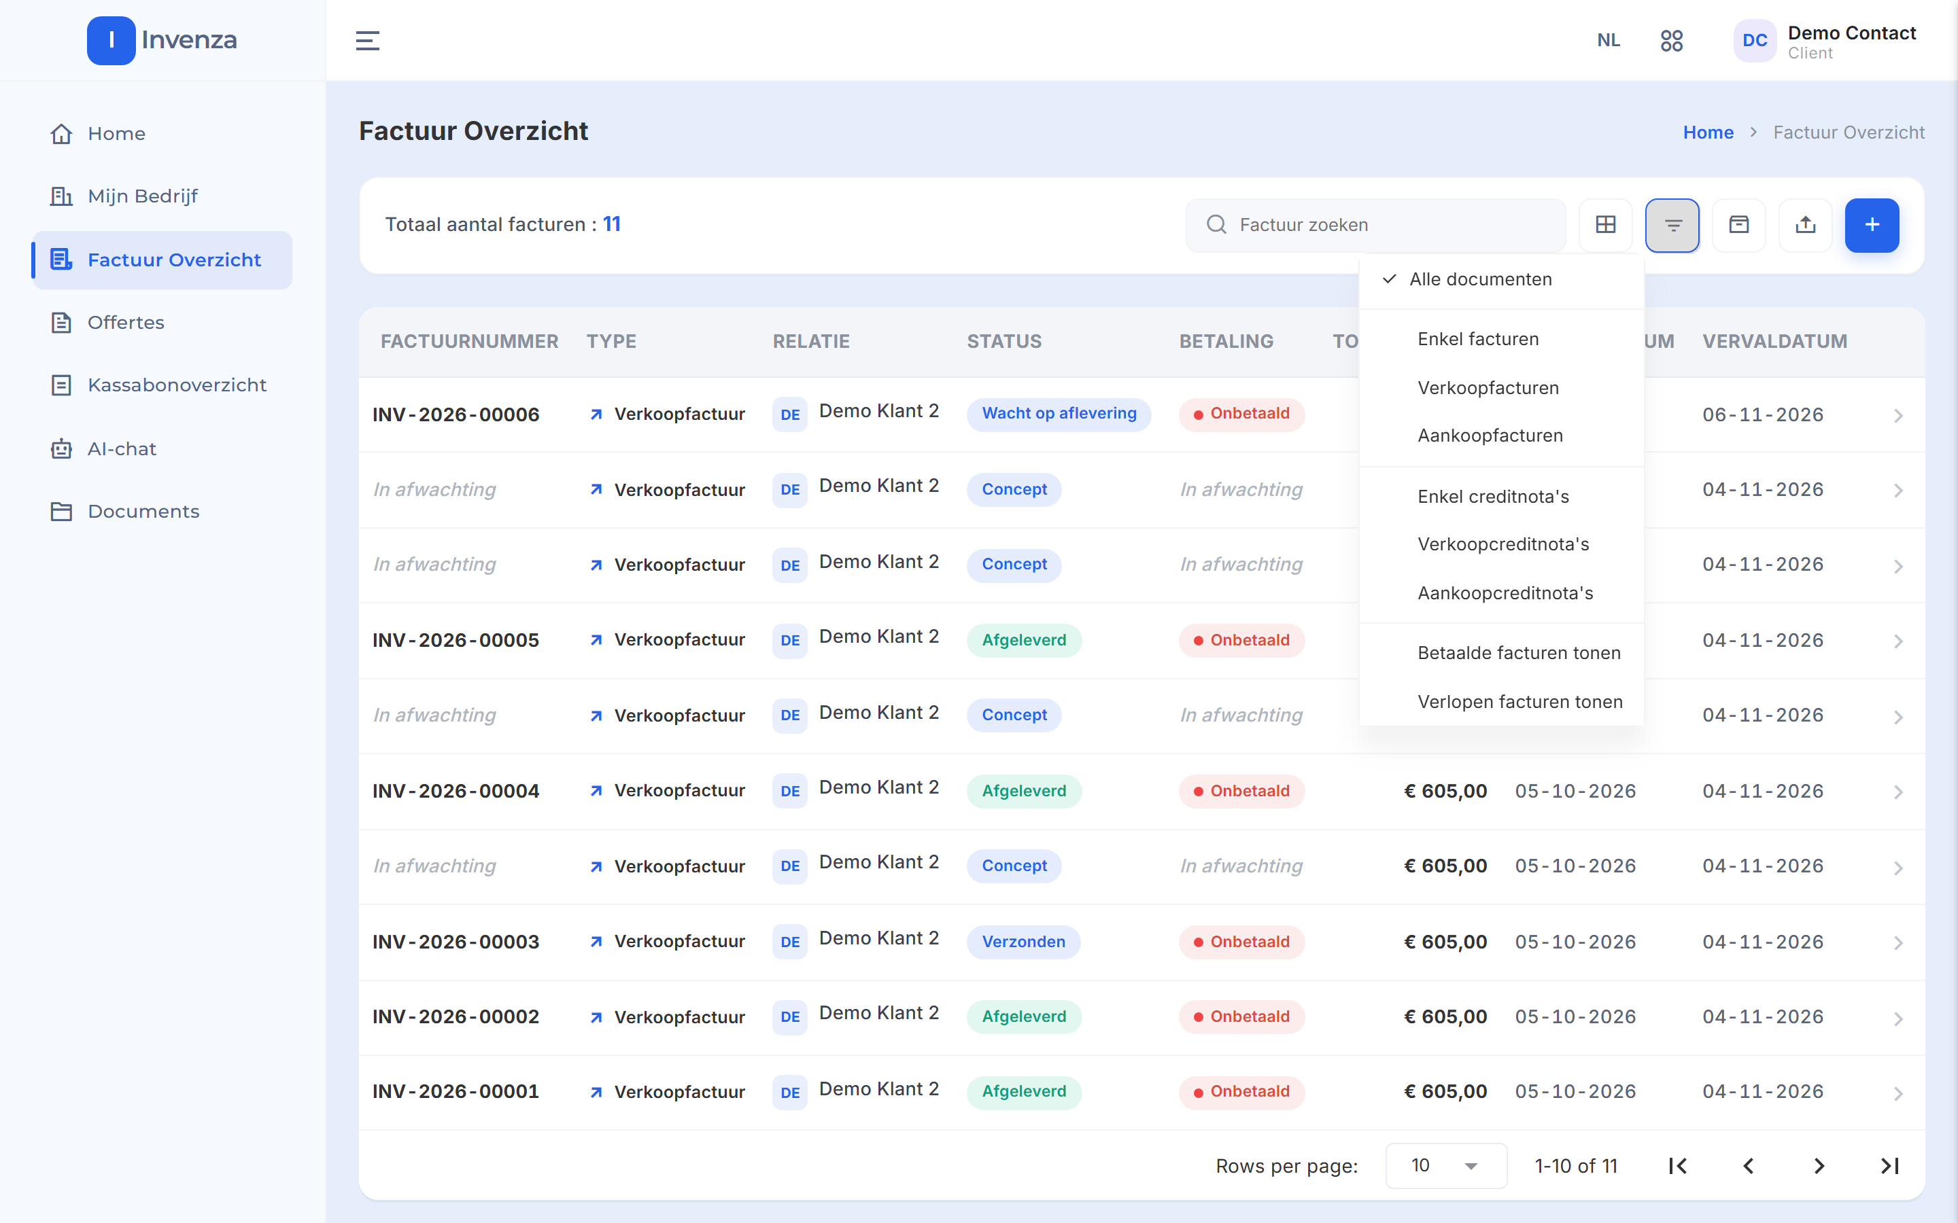Open Kassabonoverzicht in sidebar
Viewport: 1958px width, 1223px height.
point(162,385)
